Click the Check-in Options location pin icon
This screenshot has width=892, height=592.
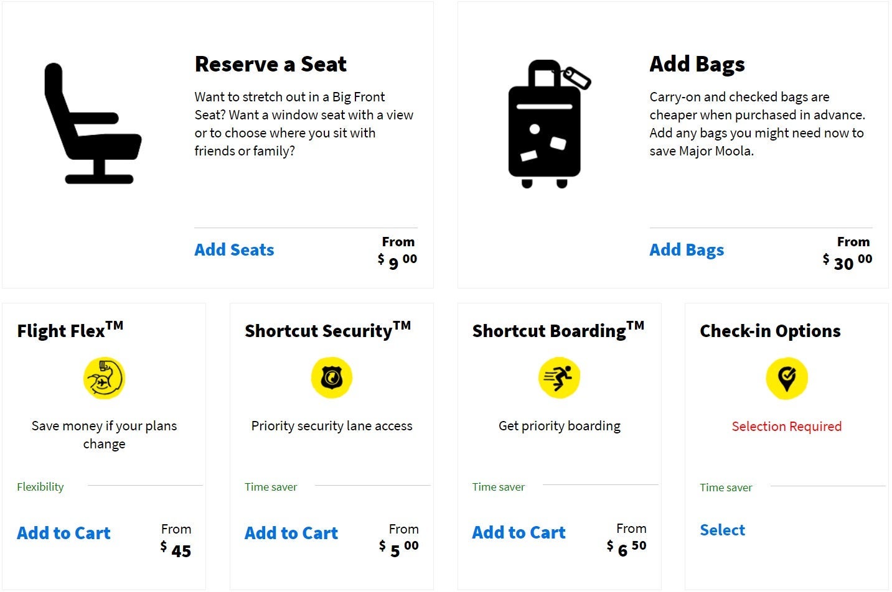point(786,378)
